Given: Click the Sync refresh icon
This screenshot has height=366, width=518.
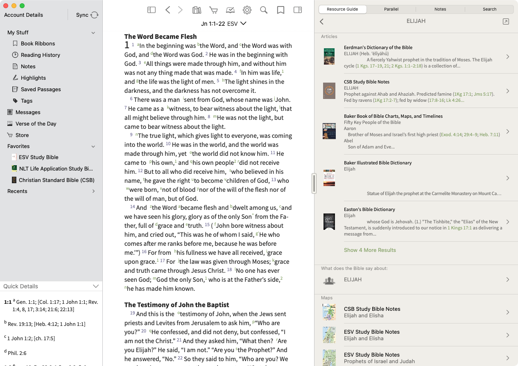Looking at the screenshot, I should [95, 15].
